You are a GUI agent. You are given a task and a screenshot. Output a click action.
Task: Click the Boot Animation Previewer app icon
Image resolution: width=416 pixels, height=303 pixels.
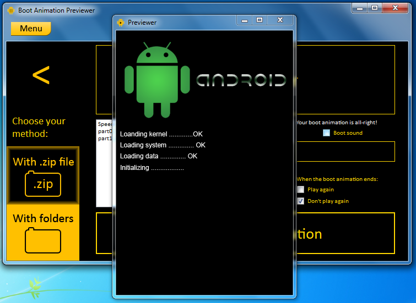pos(11,10)
